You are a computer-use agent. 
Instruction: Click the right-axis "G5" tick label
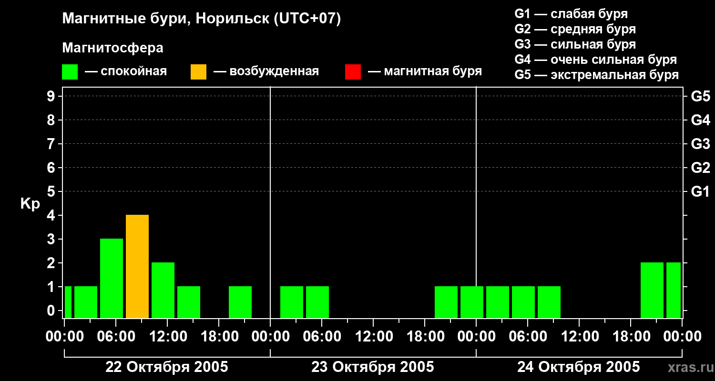coord(700,96)
